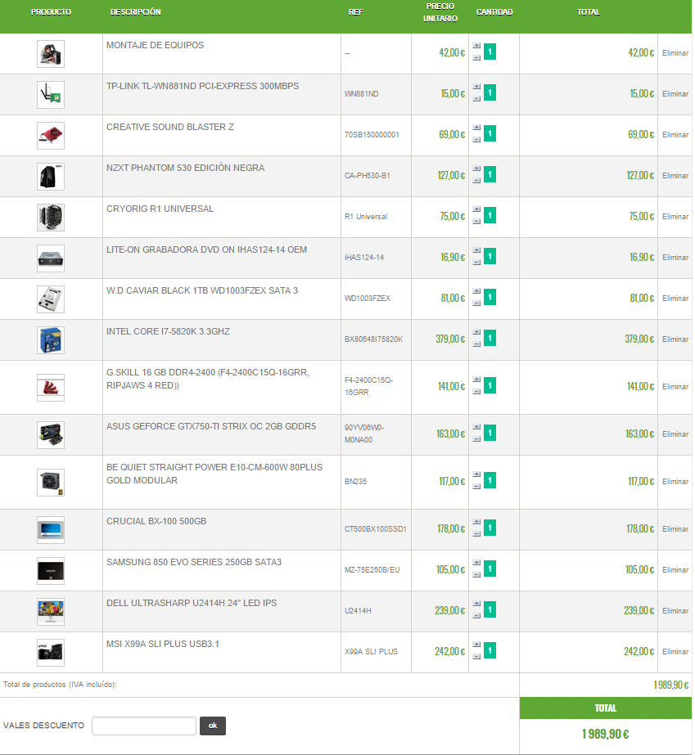Open W.D CAVIAR BLACK 1TB description text
695x755 pixels.
point(202,291)
